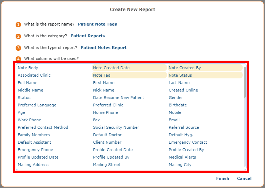Edit the report name Patient Note Tags
Viewport: 265px width, 188px height.
point(97,24)
